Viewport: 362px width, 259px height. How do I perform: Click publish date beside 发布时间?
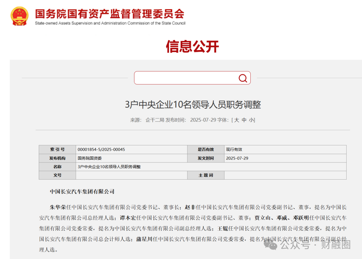coord(203,120)
